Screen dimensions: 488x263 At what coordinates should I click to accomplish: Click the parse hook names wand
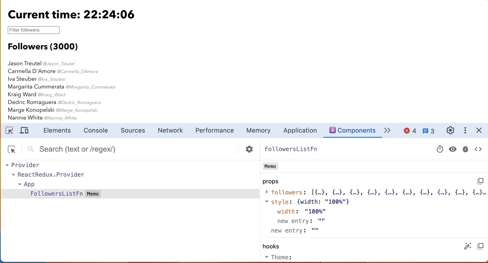pos(468,246)
